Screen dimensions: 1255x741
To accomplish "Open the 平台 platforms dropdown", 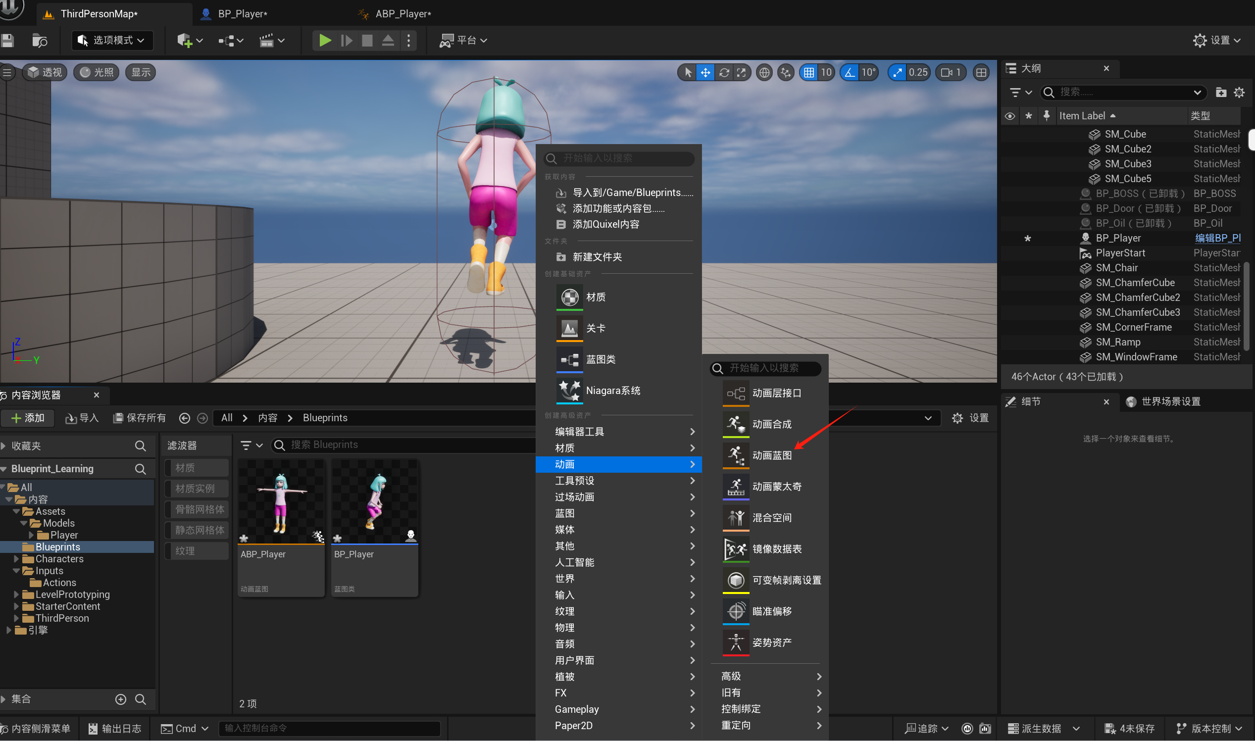I will 463,40.
